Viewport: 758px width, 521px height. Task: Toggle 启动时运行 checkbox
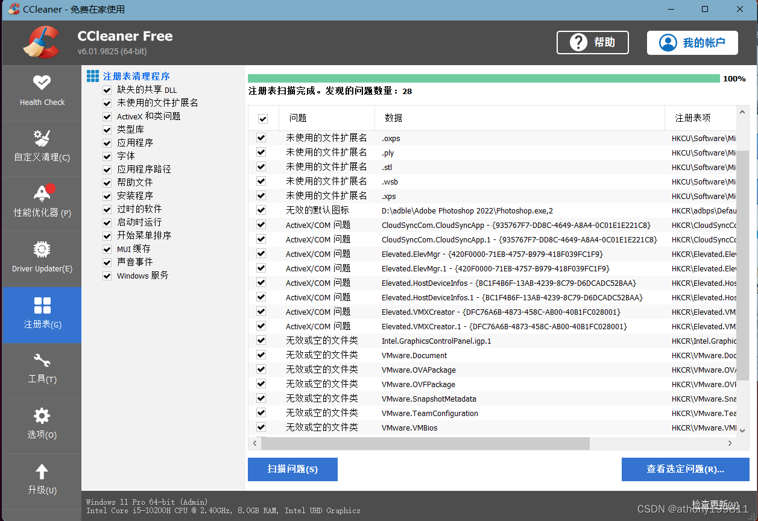pos(107,223)
